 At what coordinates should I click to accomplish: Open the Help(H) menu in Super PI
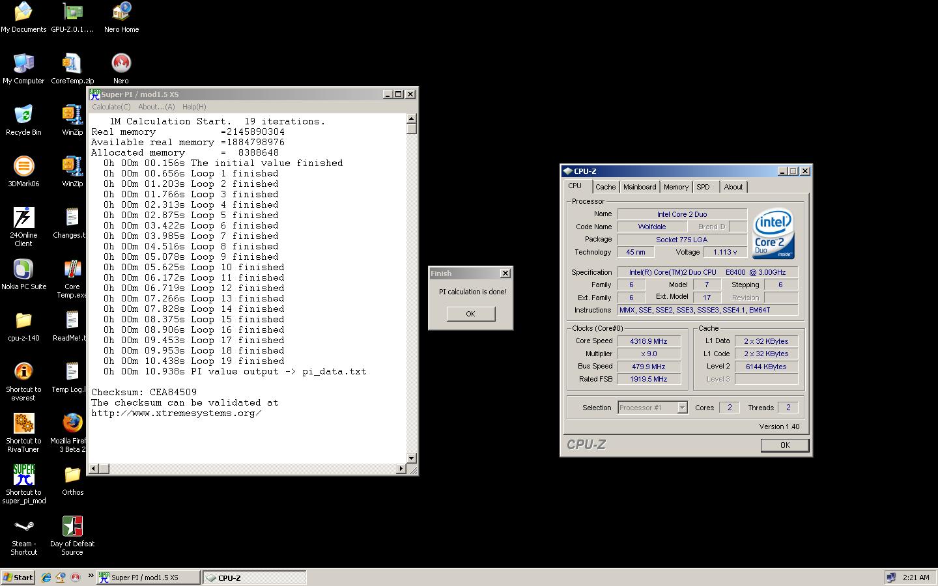point(194,107)
